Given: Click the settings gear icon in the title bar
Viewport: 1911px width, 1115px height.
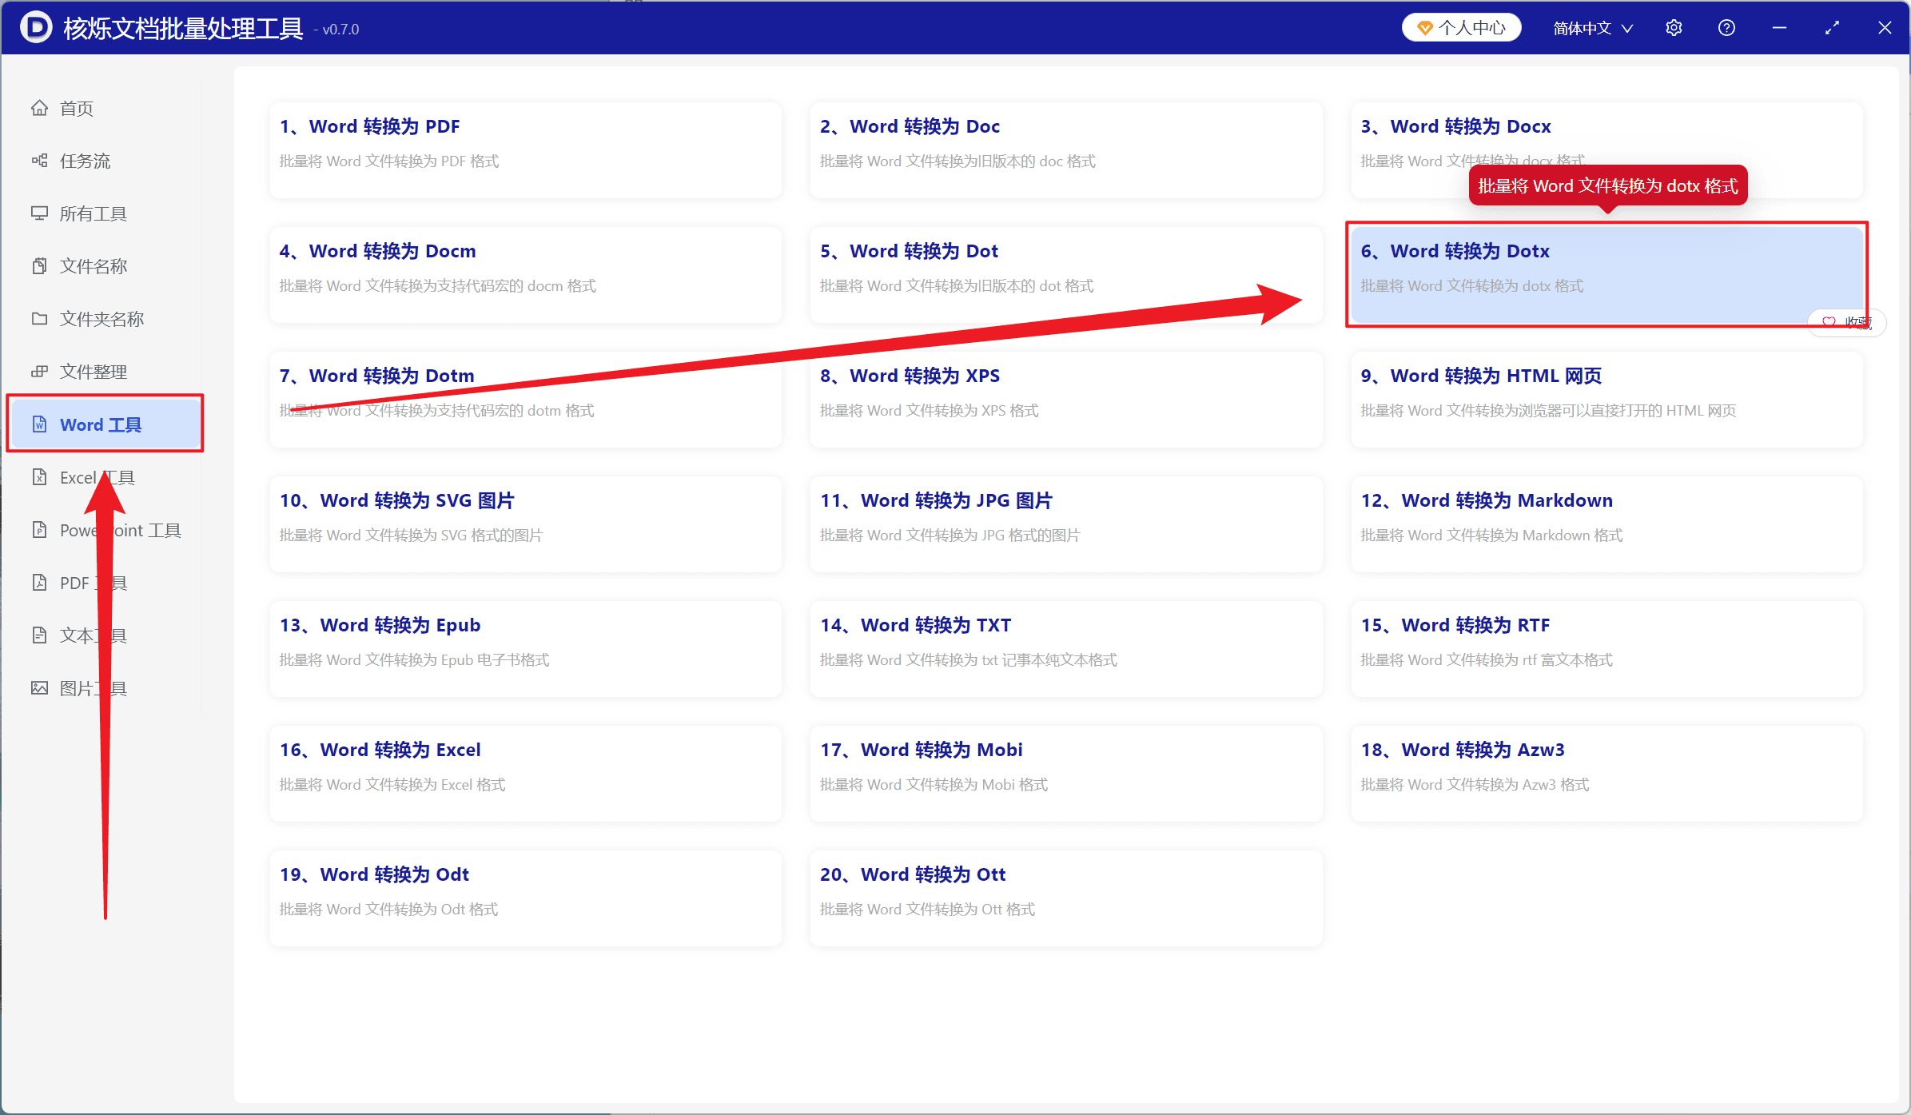Looking at the screenshot, I should click(1674, 28).
